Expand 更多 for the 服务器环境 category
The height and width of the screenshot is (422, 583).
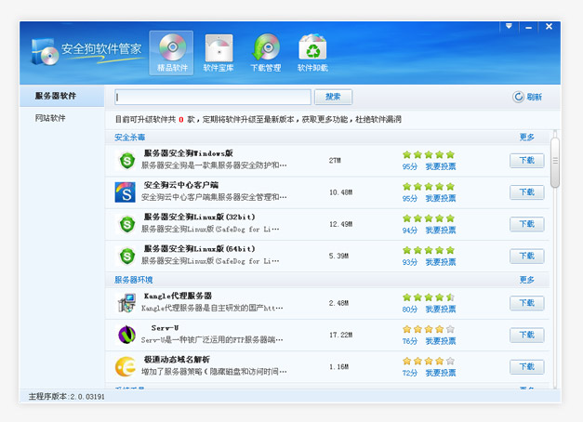coord(526,280)
